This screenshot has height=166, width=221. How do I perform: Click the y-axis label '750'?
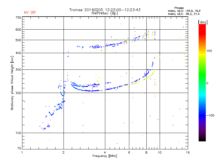[x=18, y=17]
